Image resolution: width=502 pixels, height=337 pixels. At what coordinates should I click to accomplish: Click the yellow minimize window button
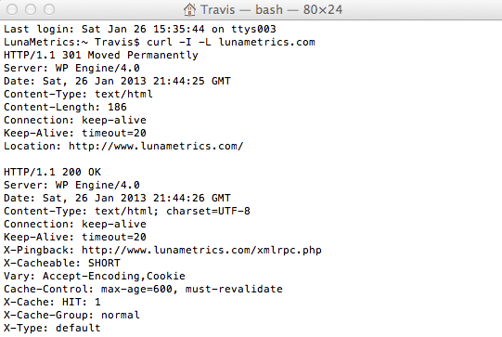pyautogui.click(x=31, y=9)
